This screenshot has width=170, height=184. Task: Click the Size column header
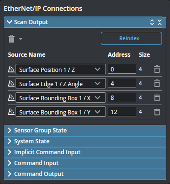[x=144, y=55]
